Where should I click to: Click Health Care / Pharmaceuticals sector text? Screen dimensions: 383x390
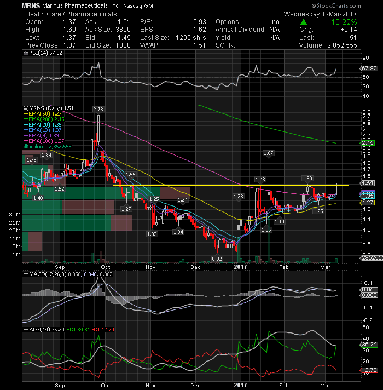[x=71, y=14]
